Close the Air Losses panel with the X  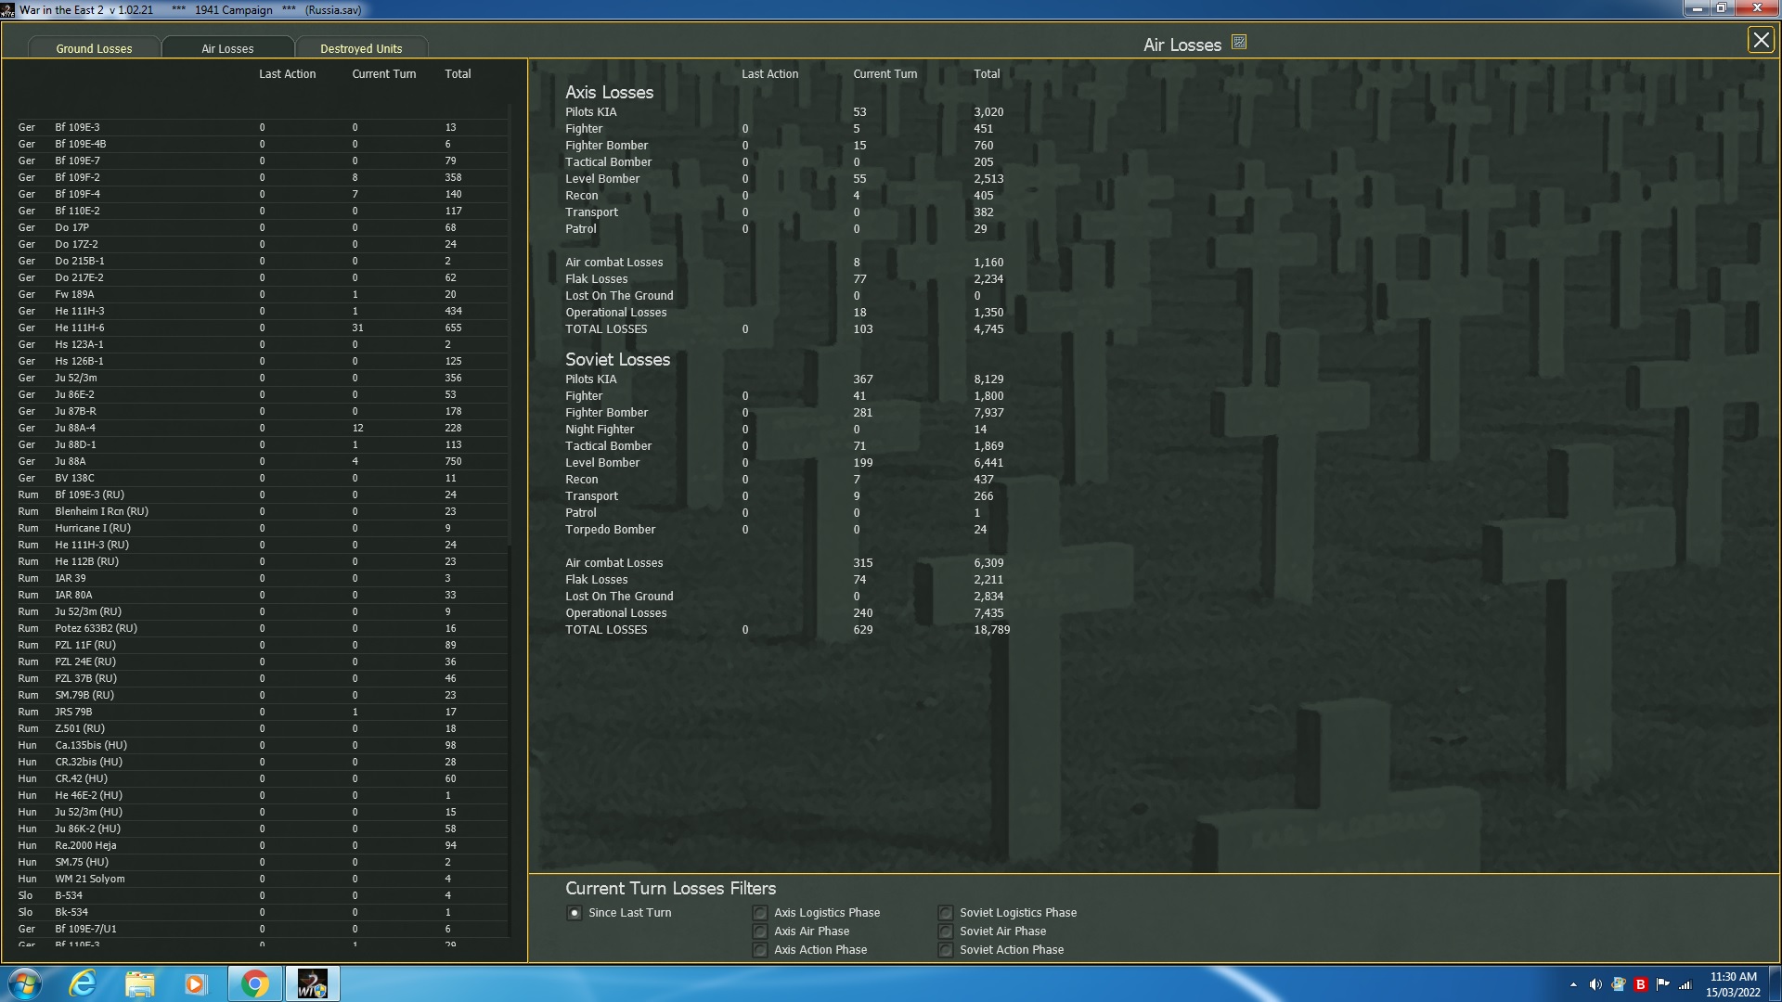[1761, 40]
